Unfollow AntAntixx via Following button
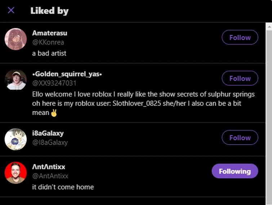 235,171
